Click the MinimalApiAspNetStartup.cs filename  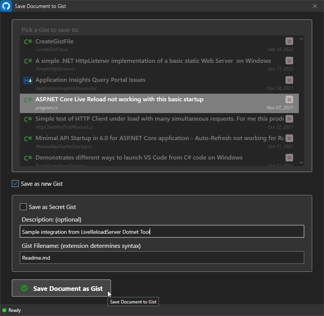click(64, 147)
